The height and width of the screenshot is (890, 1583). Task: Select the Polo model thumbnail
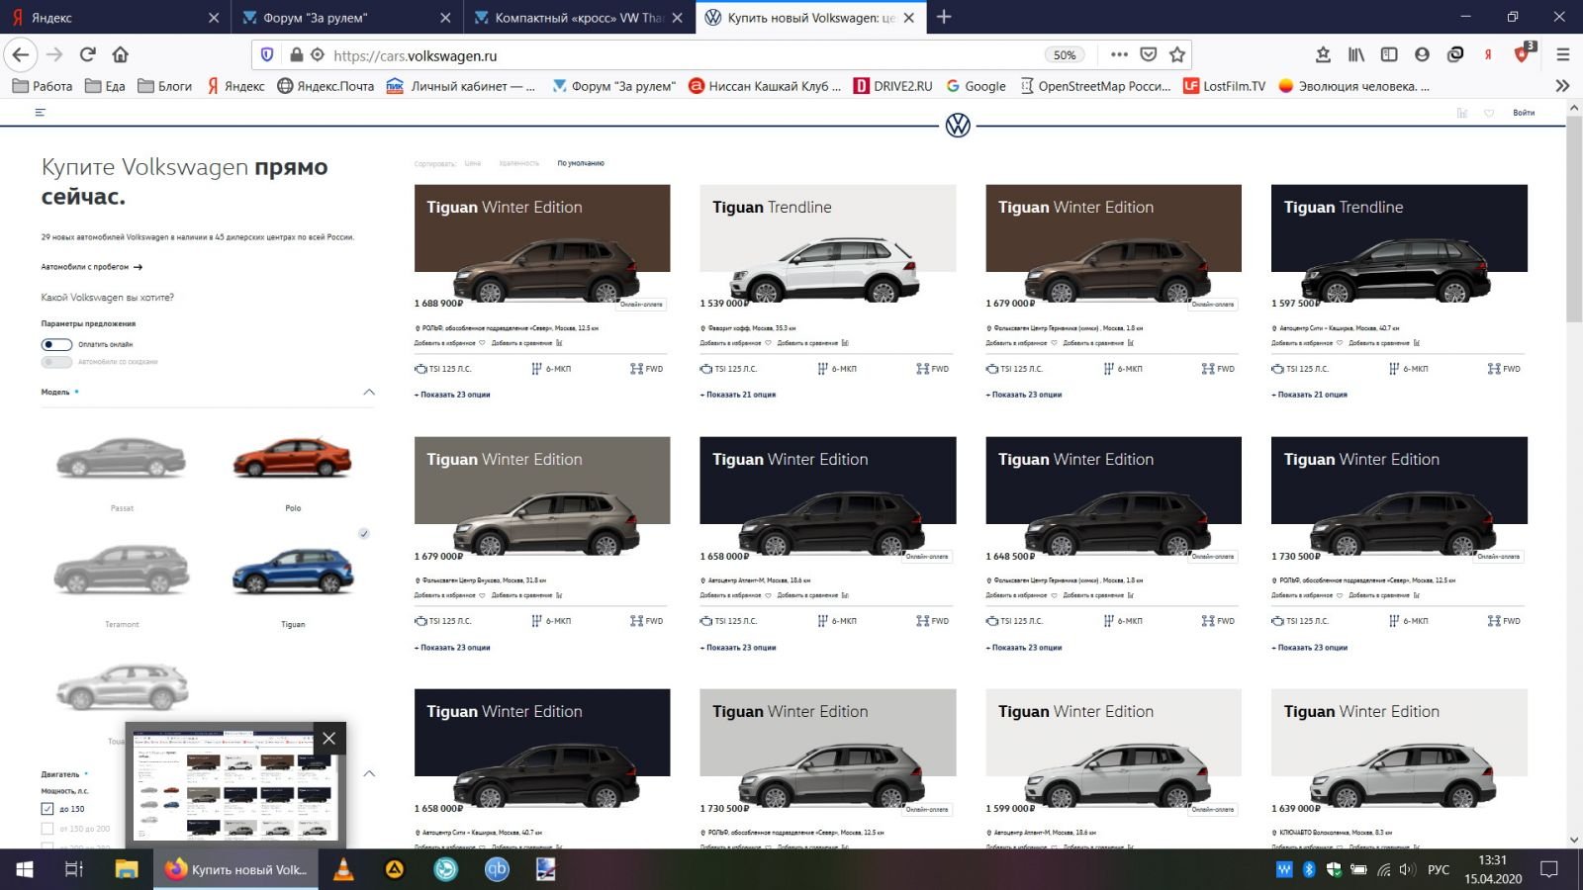pyautogui.click(x=293, y=460)
